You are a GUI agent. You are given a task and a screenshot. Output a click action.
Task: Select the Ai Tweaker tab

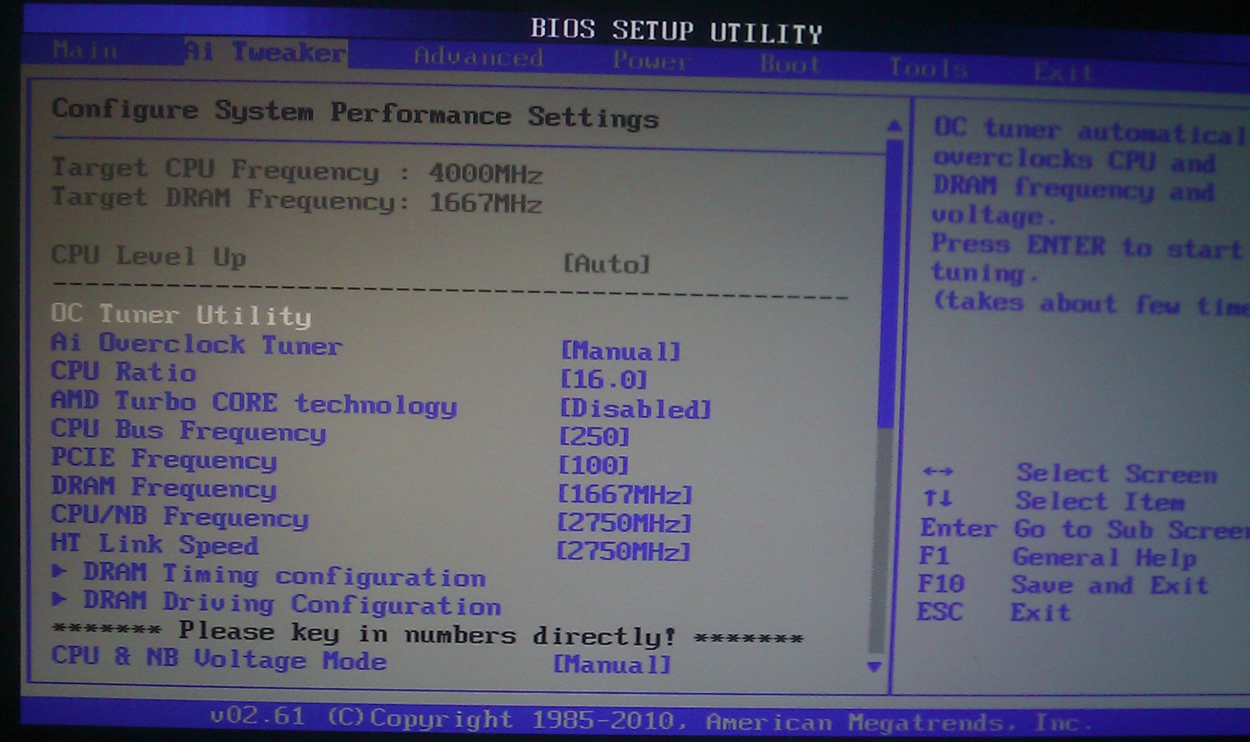(266, 52)
